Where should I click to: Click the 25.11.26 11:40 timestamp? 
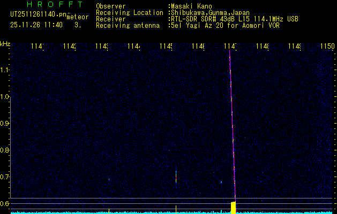click(36, 25)
